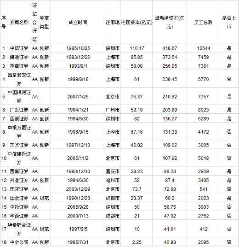Select the date 2005/11/2 cell
The image size is (239, 247).
(x=78, y=158)
